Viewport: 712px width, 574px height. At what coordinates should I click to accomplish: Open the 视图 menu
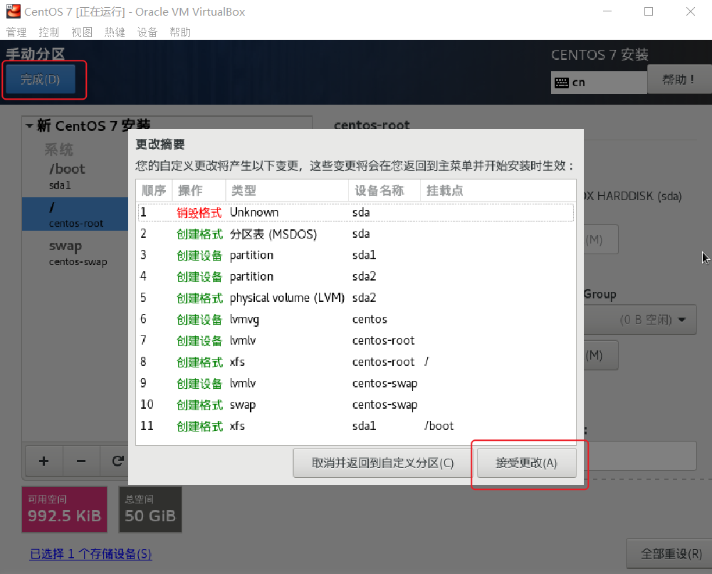pos(81,31)
